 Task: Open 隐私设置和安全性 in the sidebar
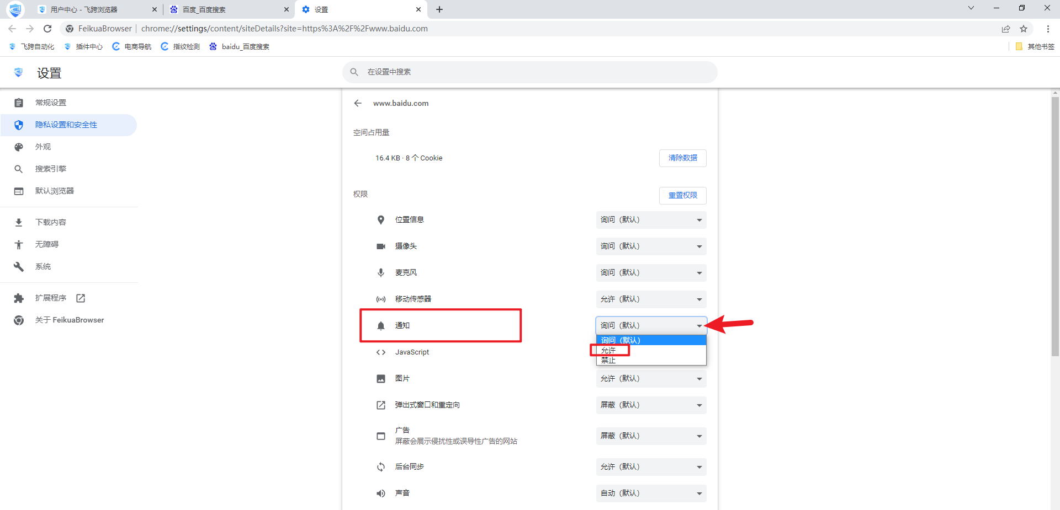(69, 125)
